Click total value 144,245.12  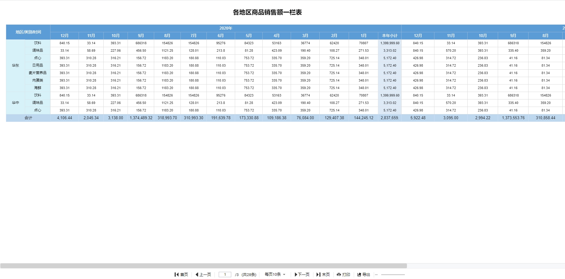(x=364, y=118)
